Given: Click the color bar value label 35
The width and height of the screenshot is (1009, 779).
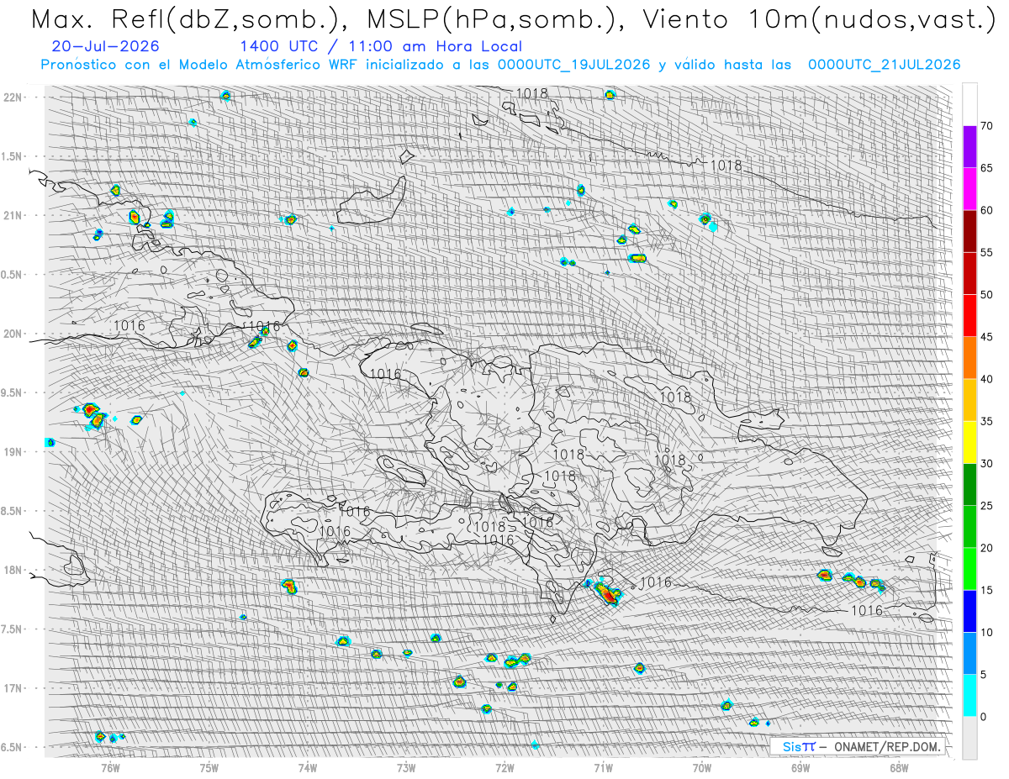Looking at the screenshot, I should (x=986, y=421).
